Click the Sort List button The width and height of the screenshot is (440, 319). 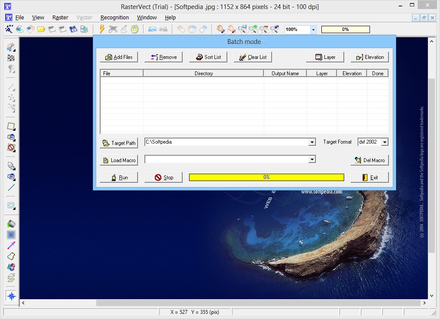pos(208,57)
